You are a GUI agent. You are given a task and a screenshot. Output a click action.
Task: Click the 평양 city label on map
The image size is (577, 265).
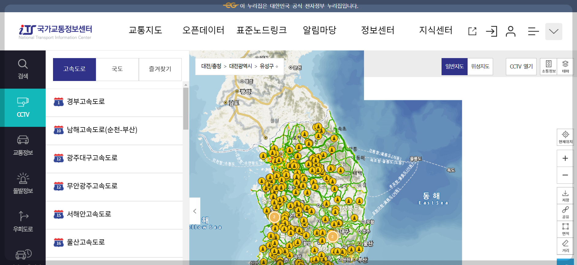coord(246,91)
